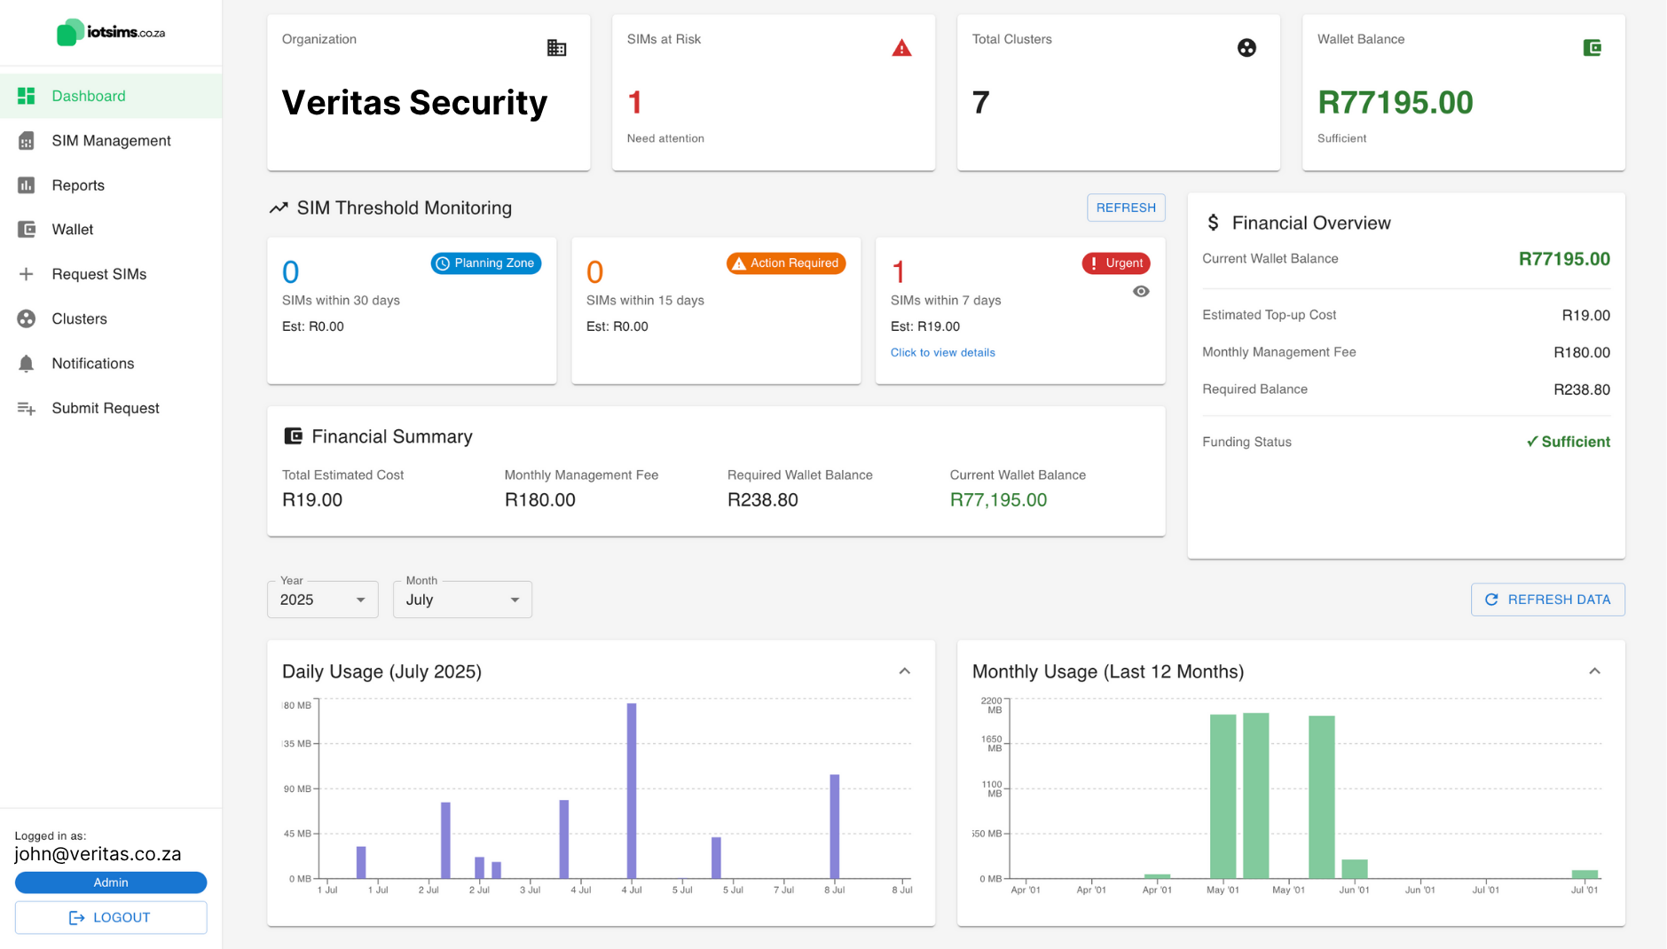The height and width of the screenshot is (949, 1667).
Task: Click the first tall green May bar
Action: point(1223,796)
